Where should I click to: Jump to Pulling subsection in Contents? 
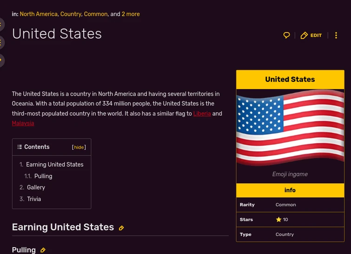coord(43,176)
